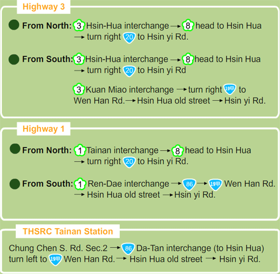This screenshot has width=280, height=274.
Task: Click route 8 icon in Highway 1 From North
Action: pyautogui.click(x=177, y=151)
